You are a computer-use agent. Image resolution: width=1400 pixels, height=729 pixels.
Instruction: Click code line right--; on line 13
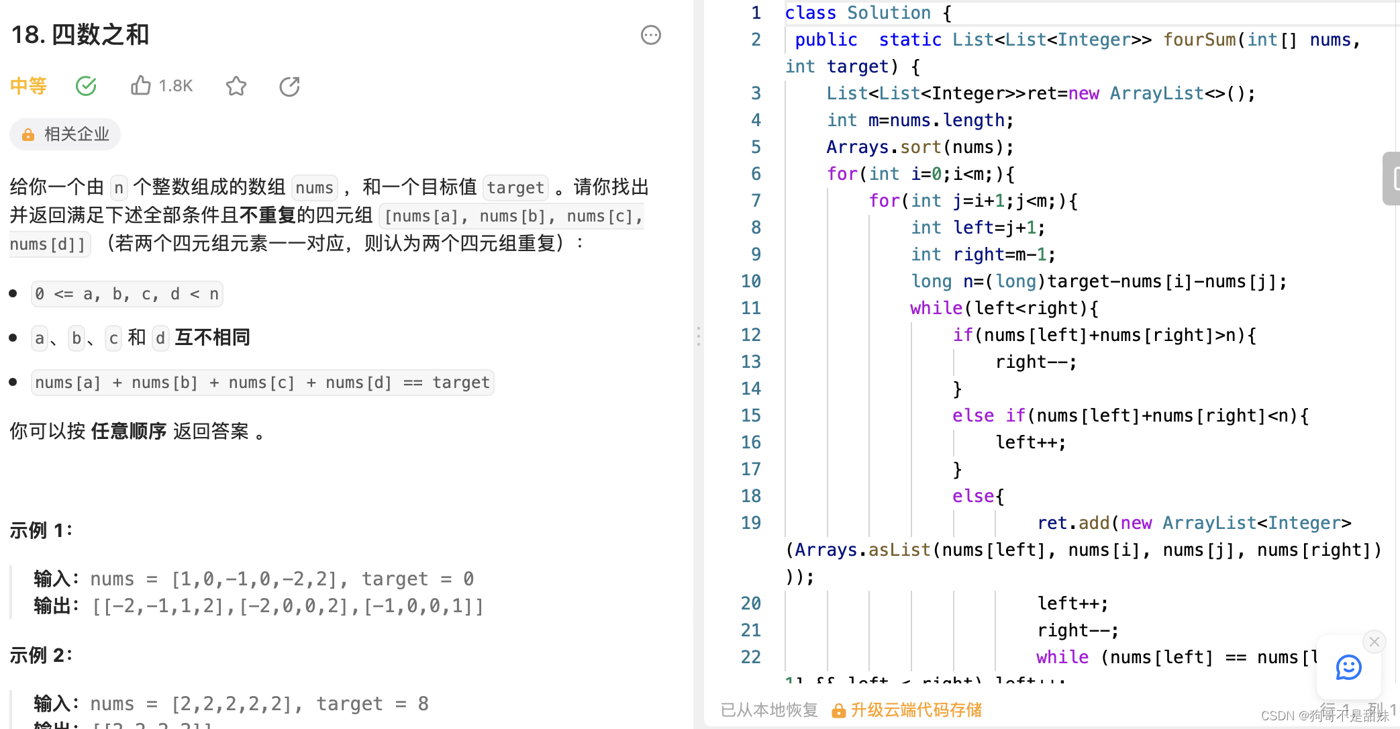click(1036, 362)
